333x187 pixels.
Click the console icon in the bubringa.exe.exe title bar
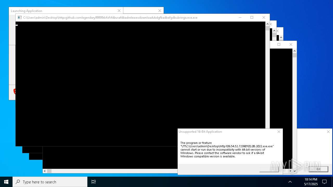coord(20,17)
